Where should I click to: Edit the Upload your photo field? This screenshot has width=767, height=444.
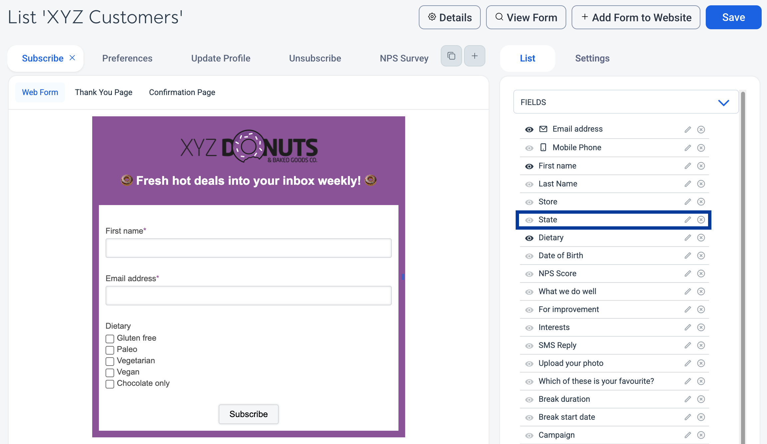click(x=688, y=363)
